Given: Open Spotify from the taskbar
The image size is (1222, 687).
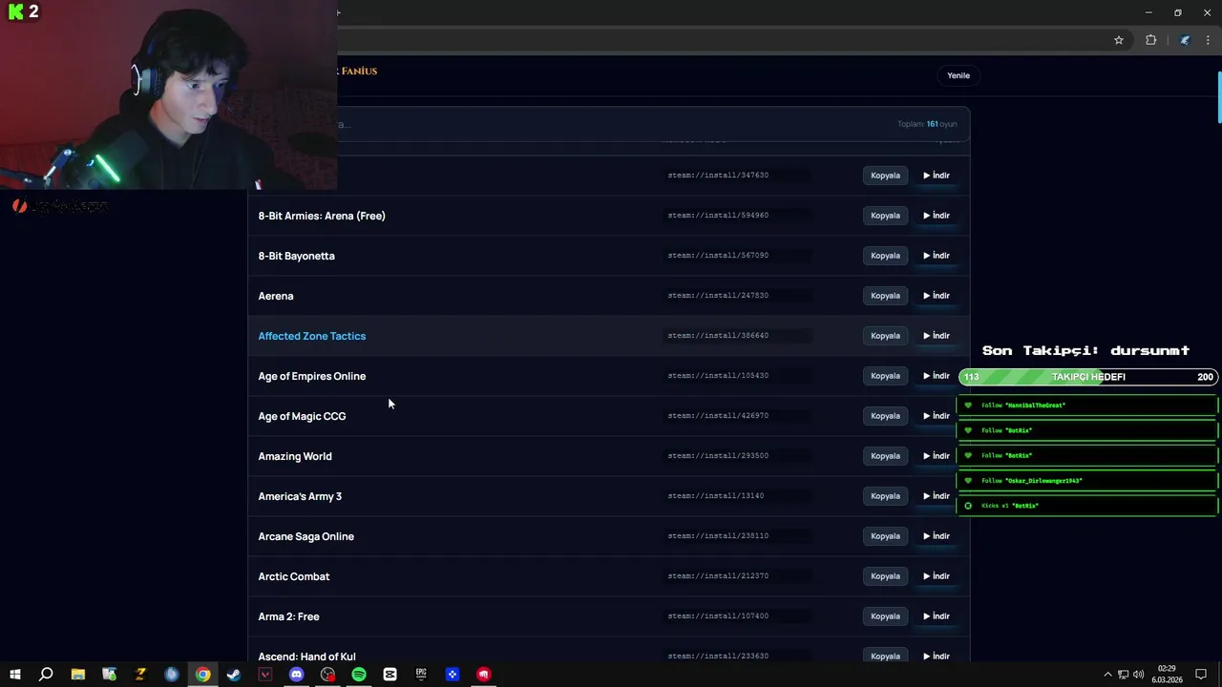Looking at the screenshot, I should click(359, 675).
